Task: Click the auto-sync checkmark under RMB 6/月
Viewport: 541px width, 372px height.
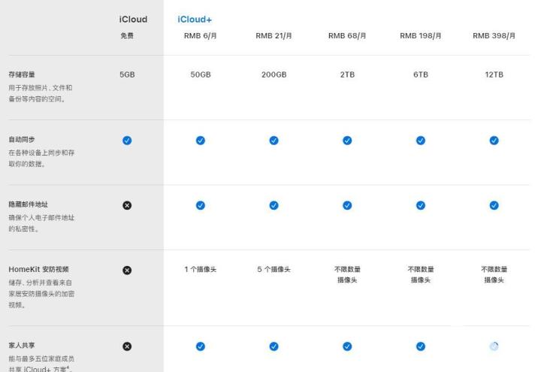Action: 200,140
